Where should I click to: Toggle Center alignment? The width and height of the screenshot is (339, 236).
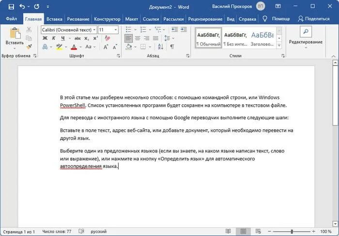tap(138, 38)
